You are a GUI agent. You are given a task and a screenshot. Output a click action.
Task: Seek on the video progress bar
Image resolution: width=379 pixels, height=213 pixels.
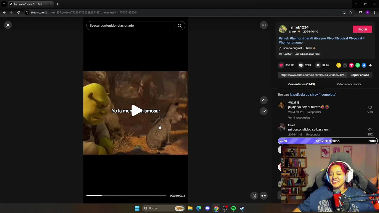tap(126, 196)
